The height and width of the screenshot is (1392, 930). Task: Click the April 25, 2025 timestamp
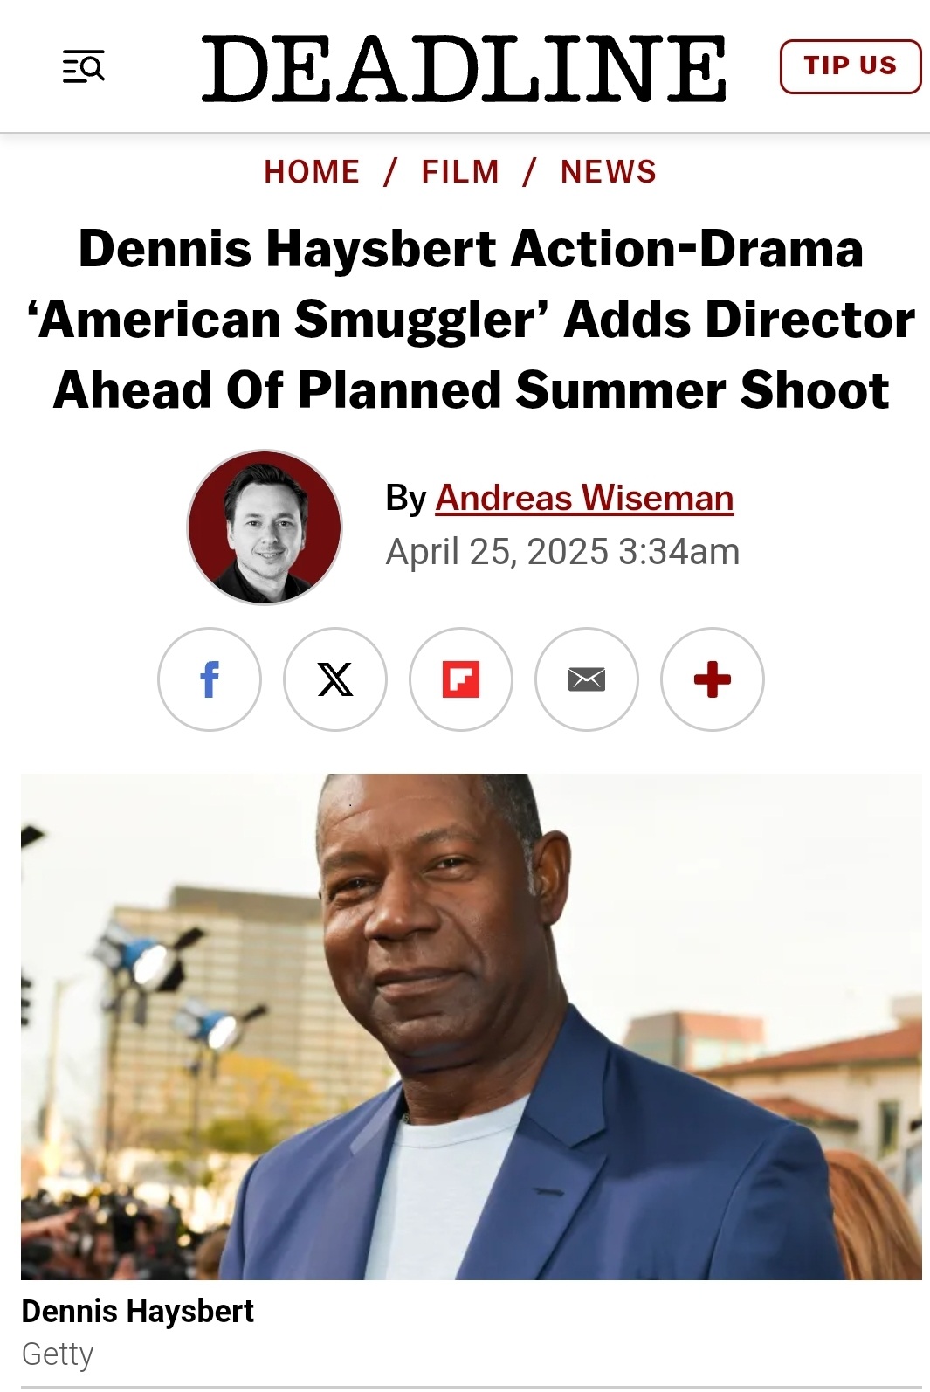click(563, 552)
